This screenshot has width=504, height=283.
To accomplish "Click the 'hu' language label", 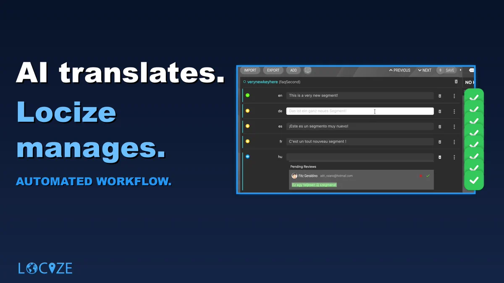I will point(280,157).
